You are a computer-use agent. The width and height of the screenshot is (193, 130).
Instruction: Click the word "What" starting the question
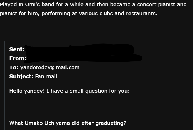(x=16, y=123)
